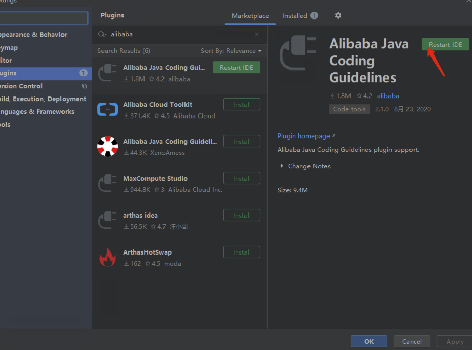Select the arthas idea title
The image size is (472, 350).
coord(140,215)
